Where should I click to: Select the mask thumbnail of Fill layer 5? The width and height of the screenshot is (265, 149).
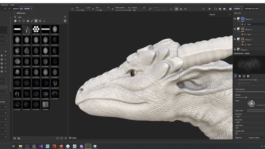click(243, 19)
